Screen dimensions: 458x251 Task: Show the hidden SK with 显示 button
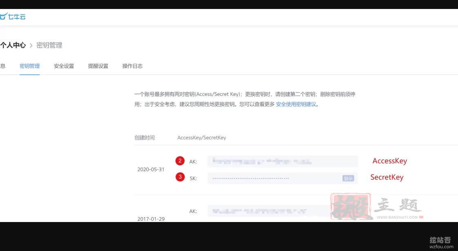(x=348, y=178)
